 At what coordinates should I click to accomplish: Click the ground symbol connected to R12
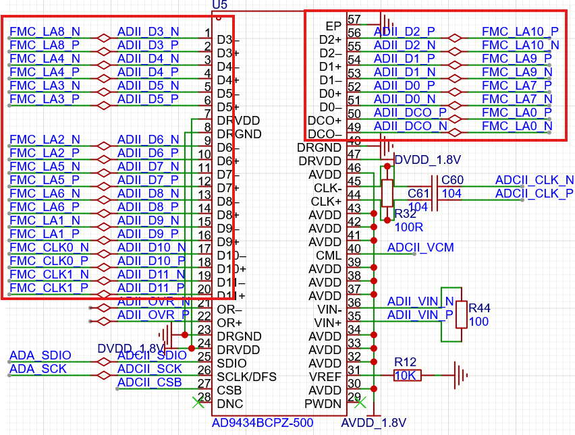tap(460, 375)
